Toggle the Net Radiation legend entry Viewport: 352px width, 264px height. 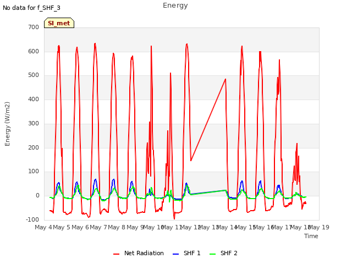139,253
